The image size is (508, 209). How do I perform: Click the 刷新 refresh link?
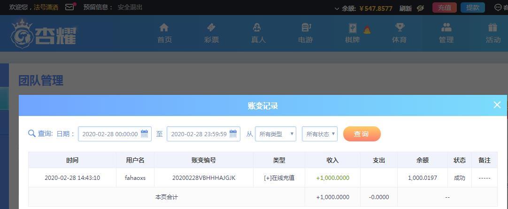[x=406, y=8]
